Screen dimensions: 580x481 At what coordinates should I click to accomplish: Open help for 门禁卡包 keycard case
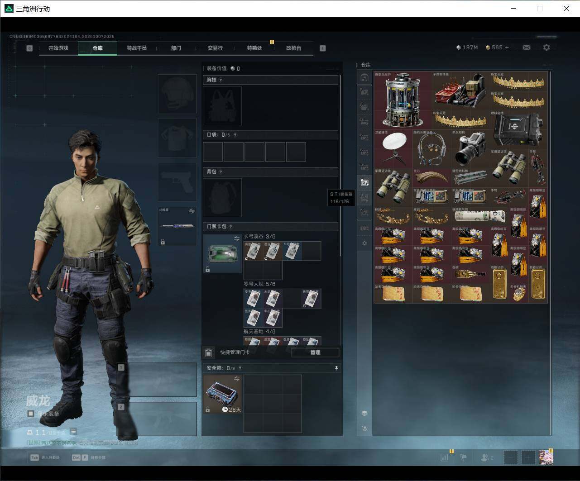click(x=230, y=227)
